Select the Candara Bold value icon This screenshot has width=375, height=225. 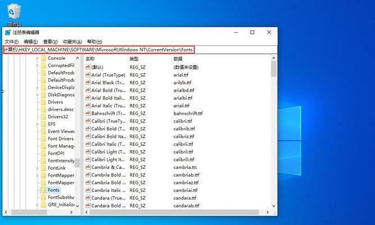pos(88,205)
